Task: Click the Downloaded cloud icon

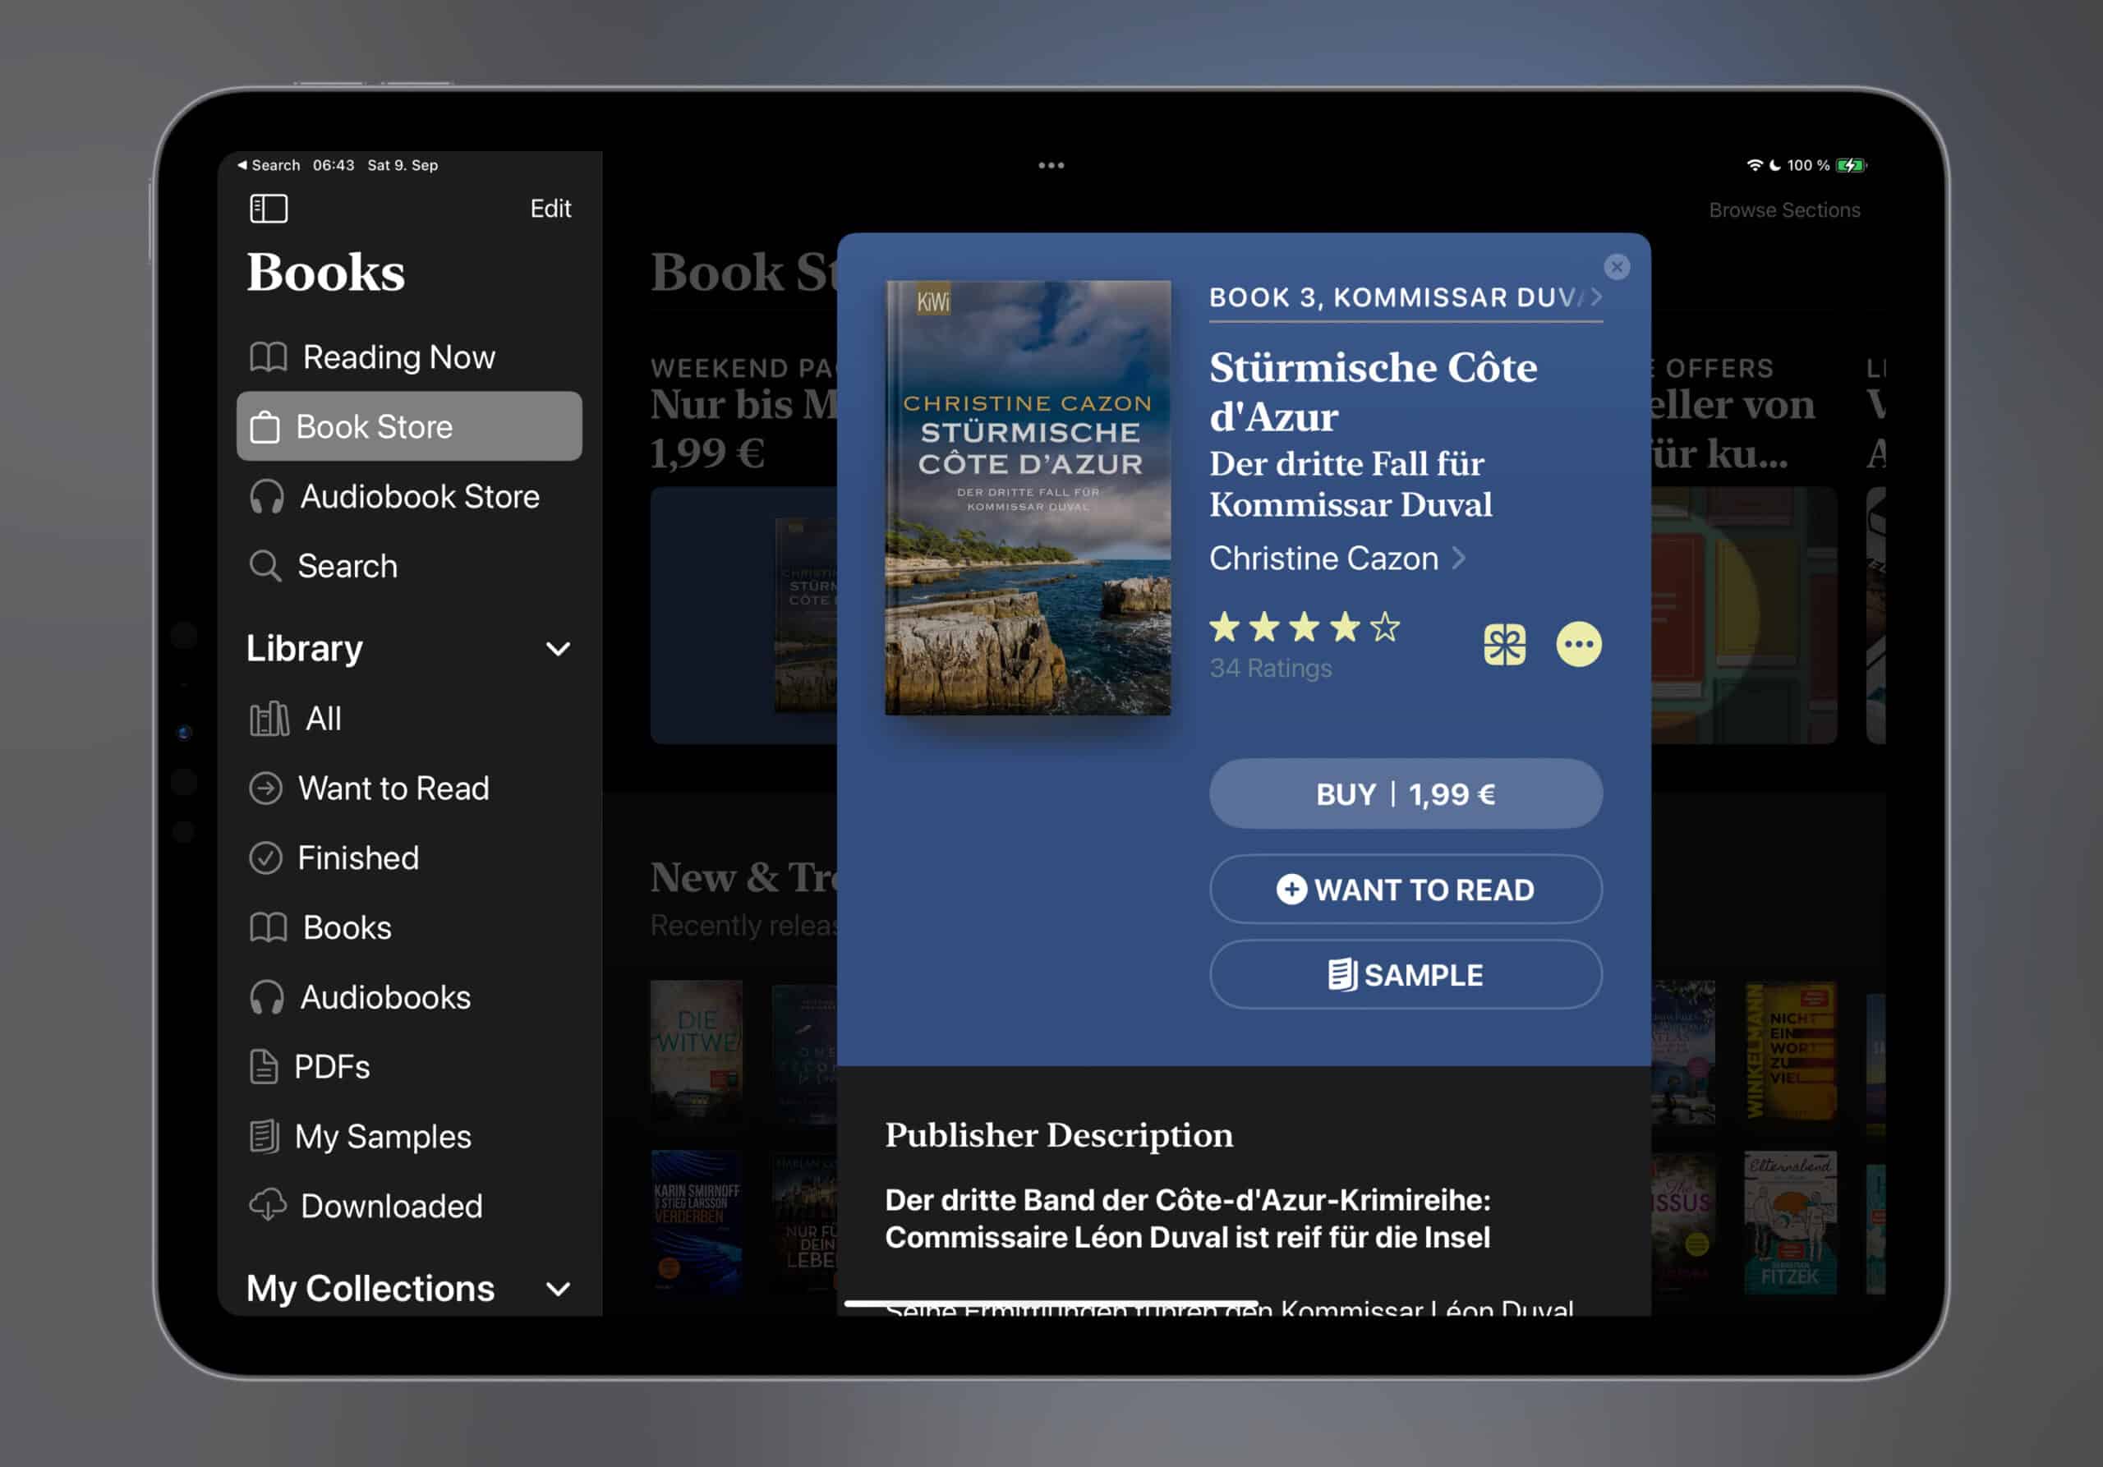Action: tap(268, 1205)
